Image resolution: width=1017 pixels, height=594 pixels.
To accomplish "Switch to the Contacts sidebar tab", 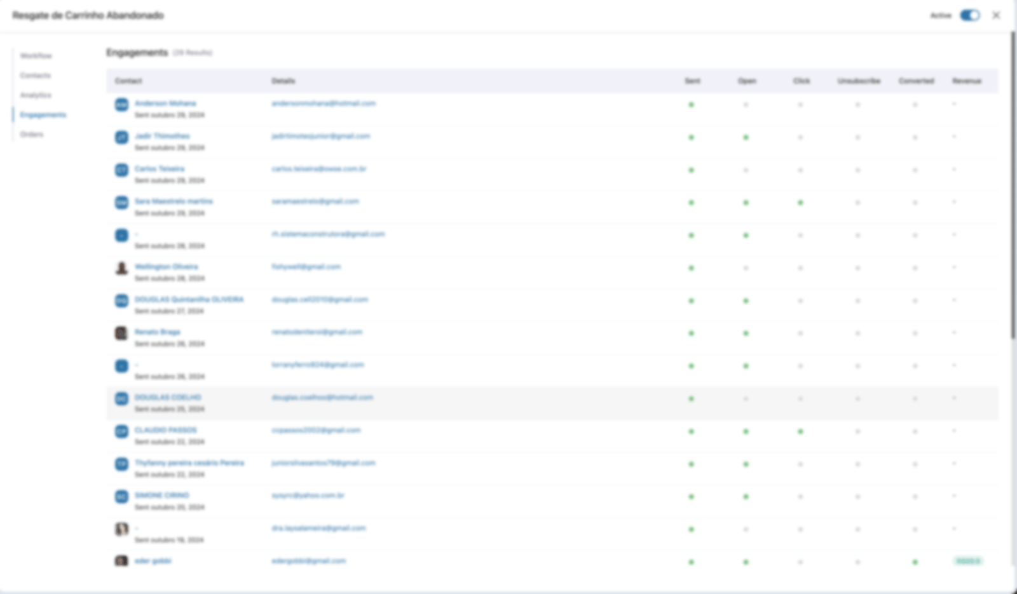I will 36,76.
